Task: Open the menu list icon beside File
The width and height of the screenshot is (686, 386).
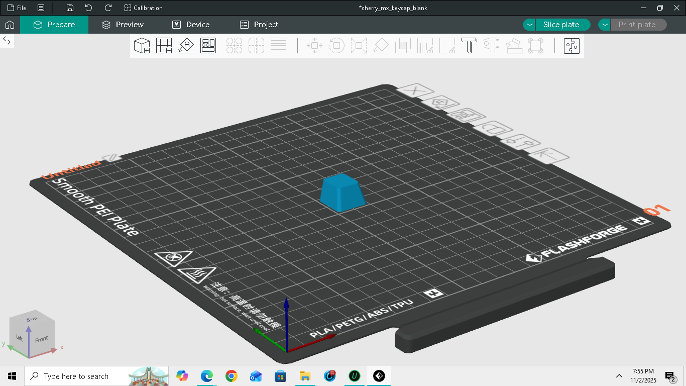Action: (x=41, y=8)
